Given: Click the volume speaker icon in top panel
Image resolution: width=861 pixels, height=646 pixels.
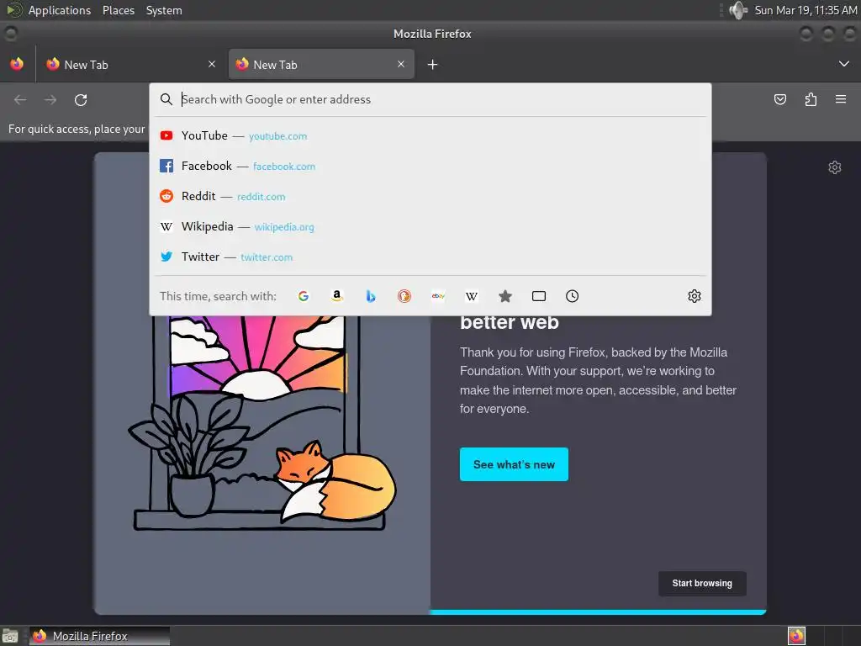Looking at the screenshot, I should click(x=738, y=10).
